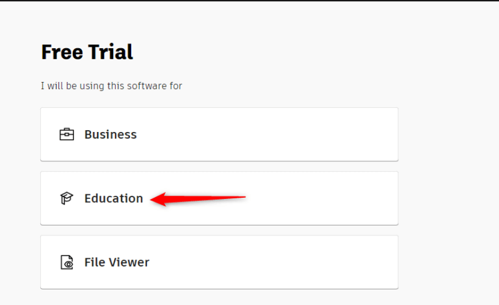
Task: Click the graduation cap Education icon
Action: (66, 198)
